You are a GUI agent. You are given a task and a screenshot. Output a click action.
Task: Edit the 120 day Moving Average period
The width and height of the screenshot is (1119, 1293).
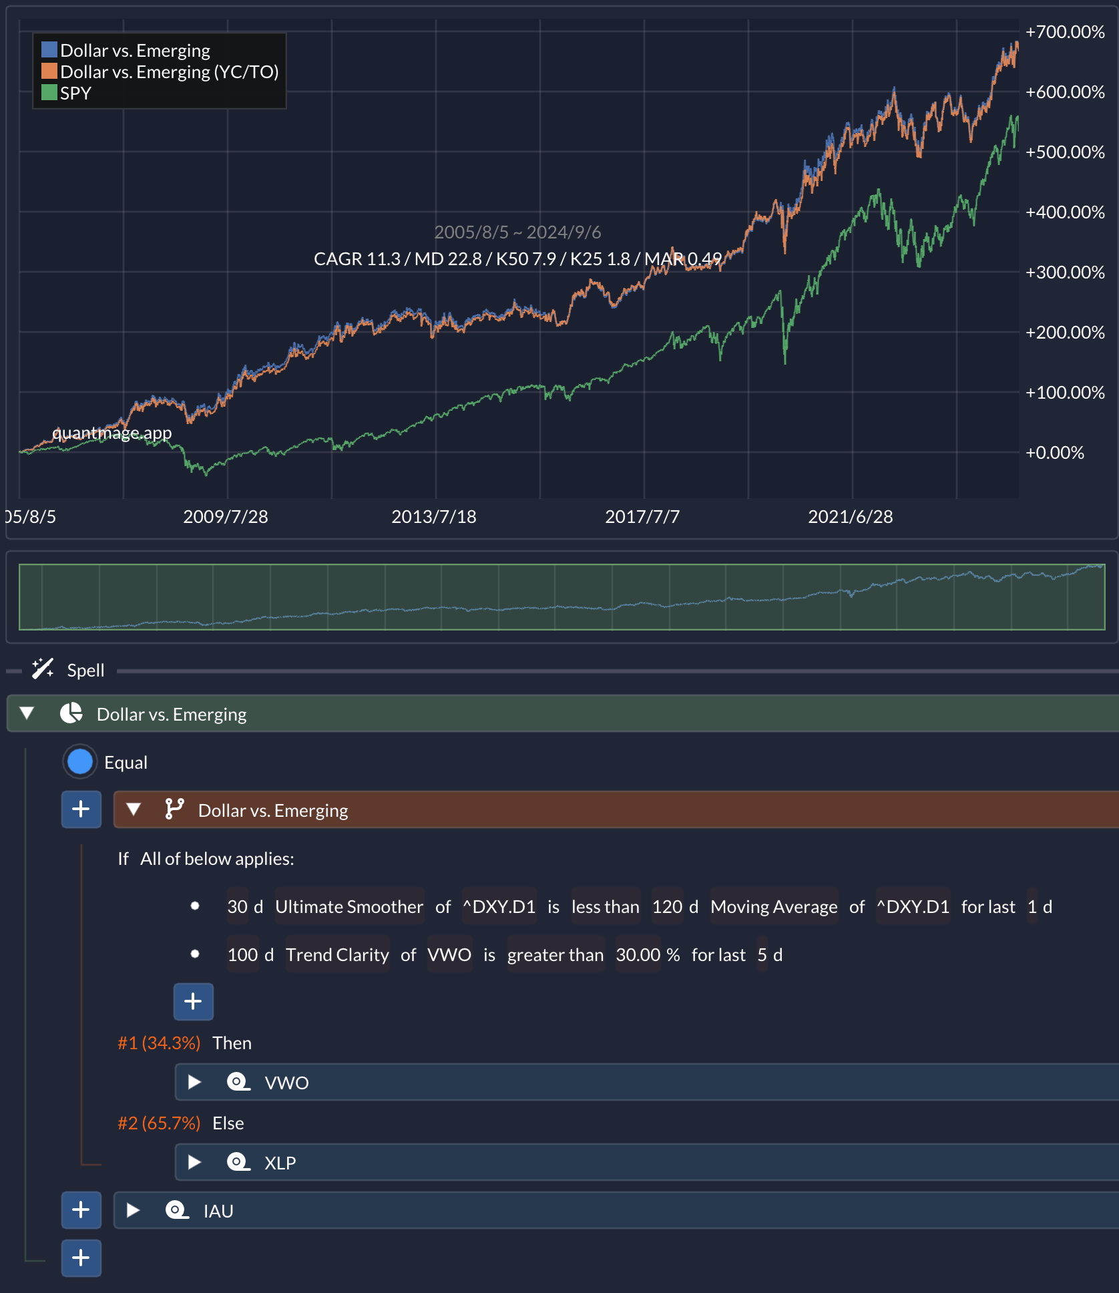pos(668,906)
